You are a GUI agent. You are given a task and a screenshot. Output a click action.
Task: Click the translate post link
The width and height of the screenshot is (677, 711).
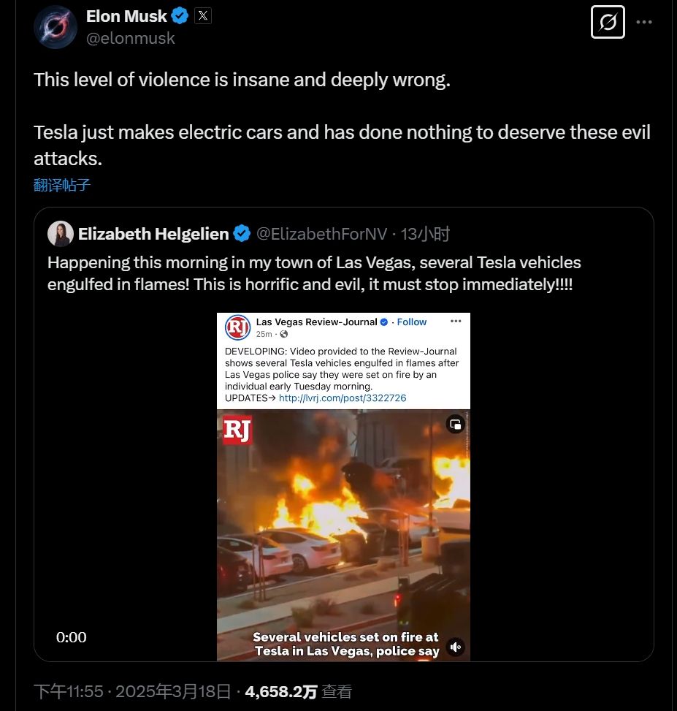tap(62, 185)
